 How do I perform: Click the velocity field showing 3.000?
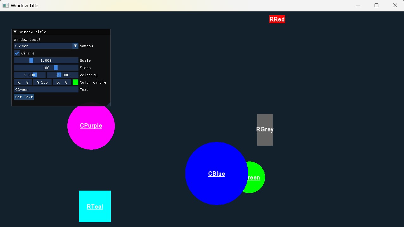[x=30, y=75]
